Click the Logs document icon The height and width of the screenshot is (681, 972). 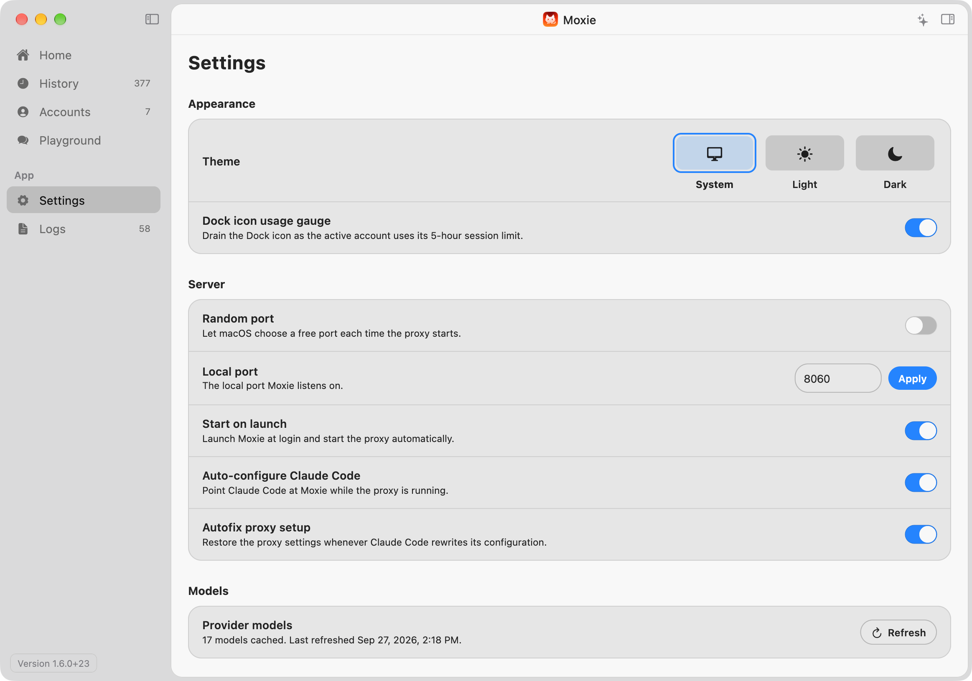23,229
